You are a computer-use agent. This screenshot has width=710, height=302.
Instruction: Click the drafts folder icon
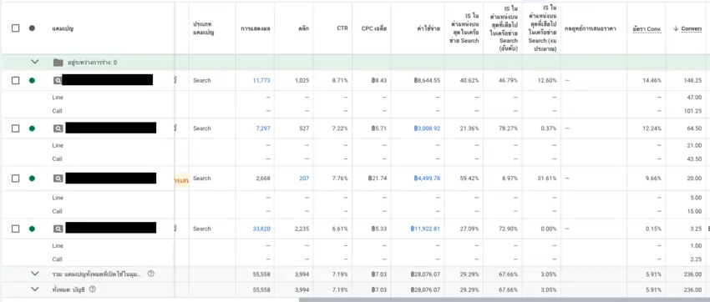(x=58, y=63)
